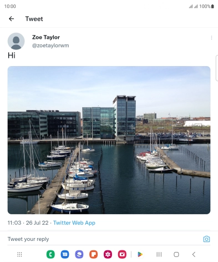Tap the @zoetaylorwm handle

click(50, 46)
